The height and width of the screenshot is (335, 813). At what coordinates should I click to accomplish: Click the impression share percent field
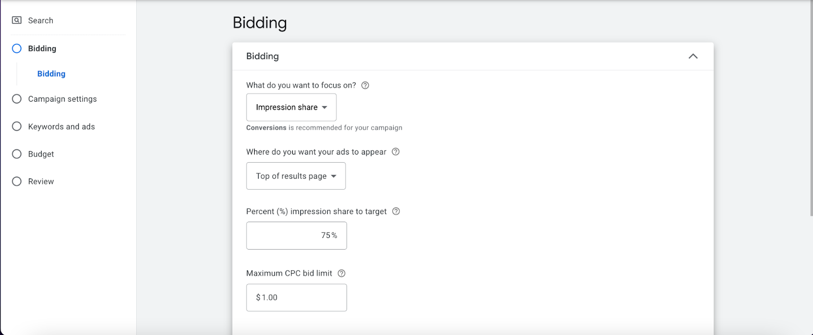coord(296,235)
